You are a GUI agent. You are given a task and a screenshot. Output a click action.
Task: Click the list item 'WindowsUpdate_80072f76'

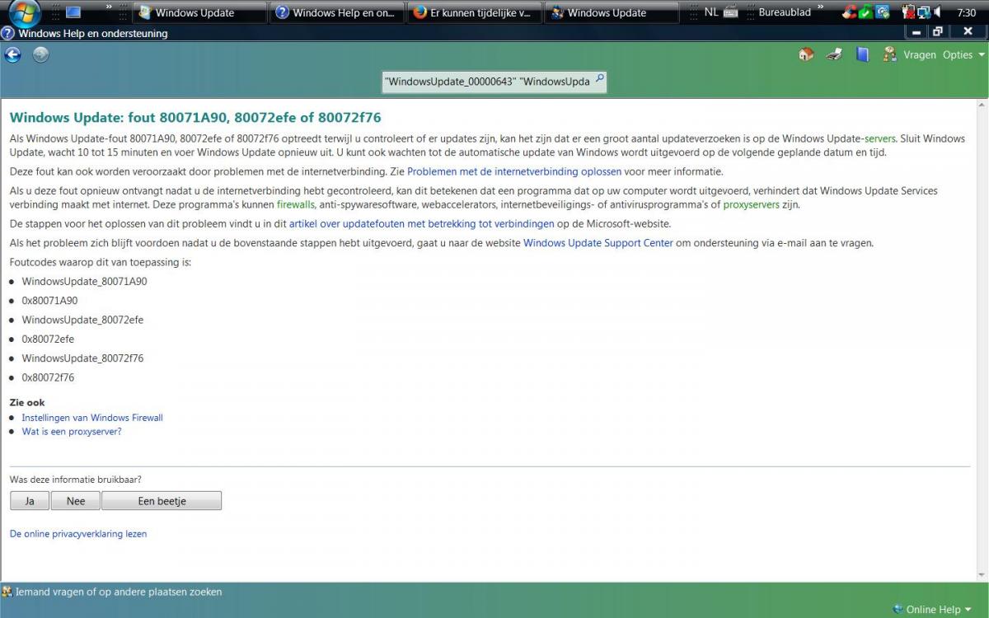tap(82, 358)
